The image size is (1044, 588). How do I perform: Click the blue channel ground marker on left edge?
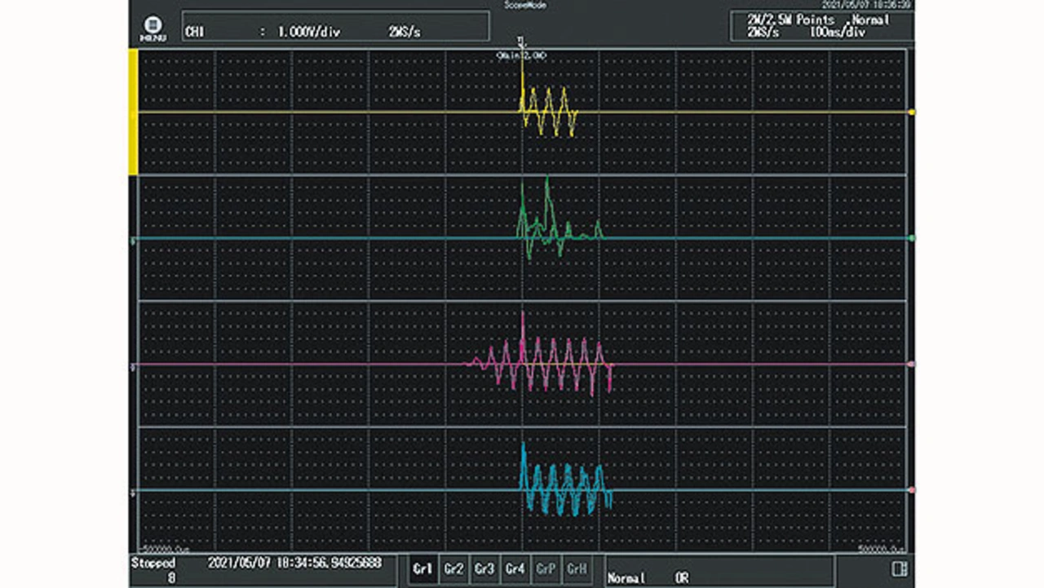[133, 493]
